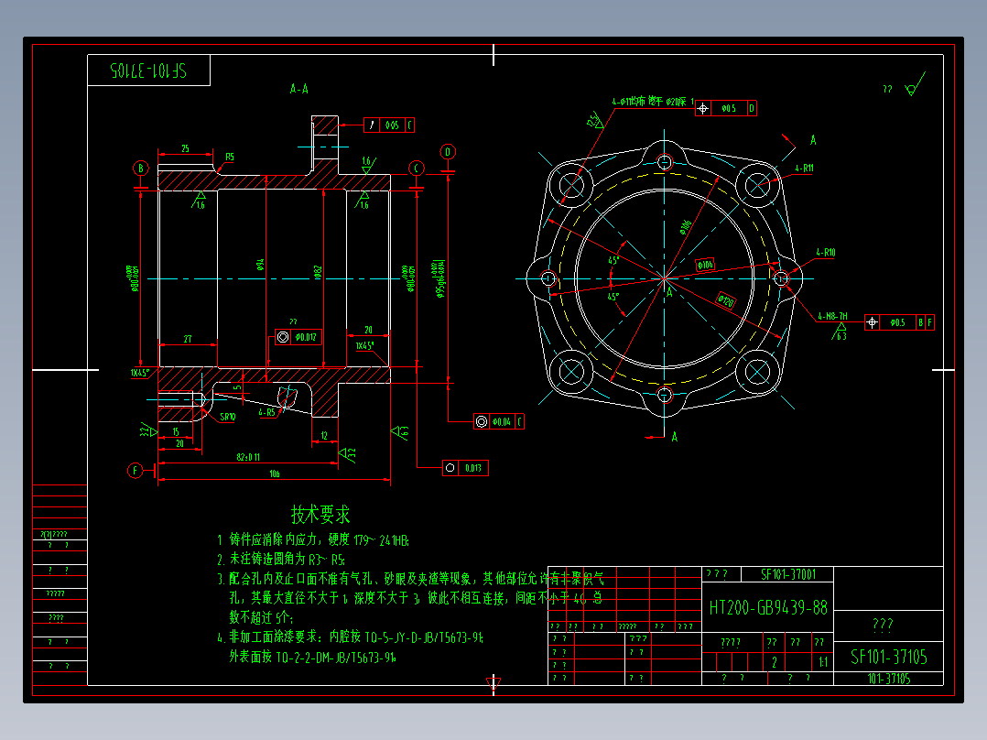Select the '0.013' roundness tolerance frame

(465, 468)
